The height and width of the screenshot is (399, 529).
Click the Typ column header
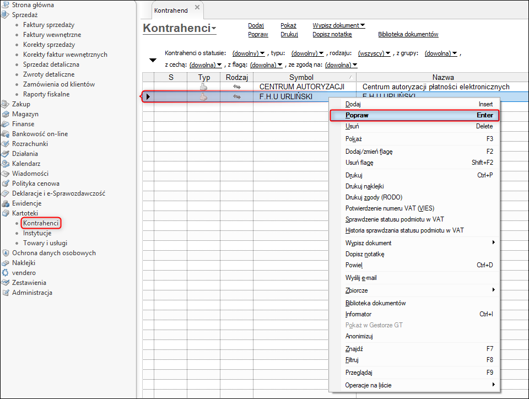(x=204, y=77)
